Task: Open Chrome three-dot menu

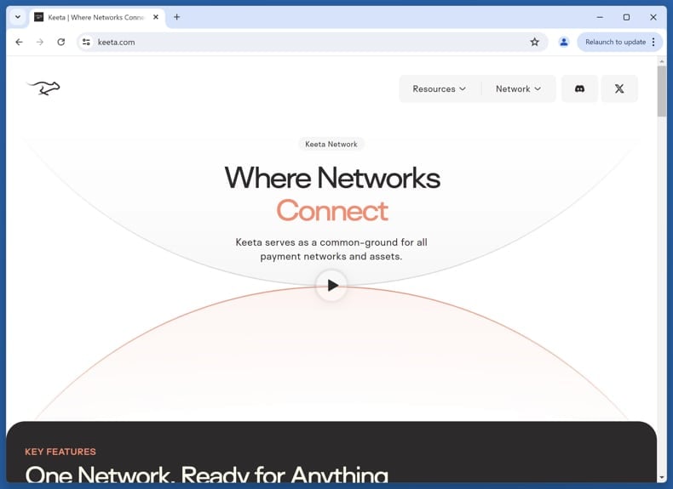Action: click(653, 42)
